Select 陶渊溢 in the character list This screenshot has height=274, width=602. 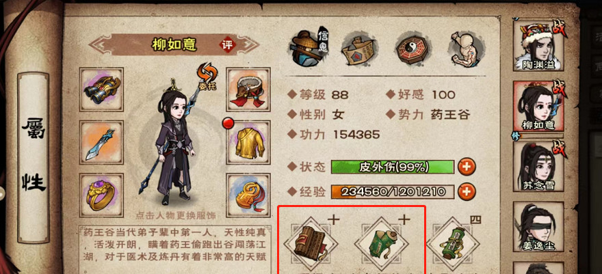point(538,46)
